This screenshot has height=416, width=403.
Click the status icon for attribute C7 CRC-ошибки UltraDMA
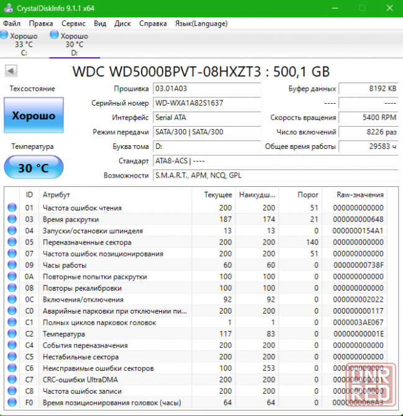click(x=12, y=379)
